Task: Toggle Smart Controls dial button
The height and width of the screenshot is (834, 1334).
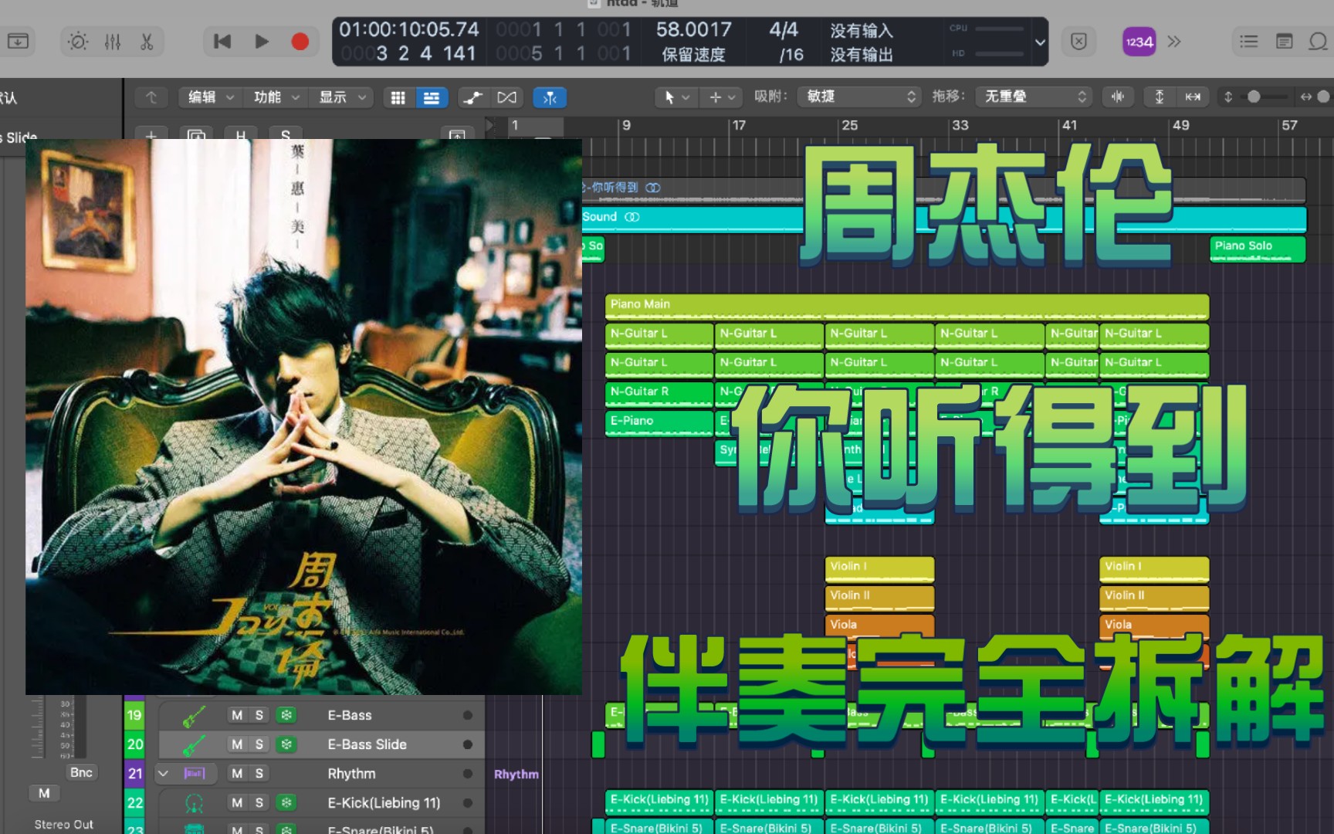Action: click(78, 42)
